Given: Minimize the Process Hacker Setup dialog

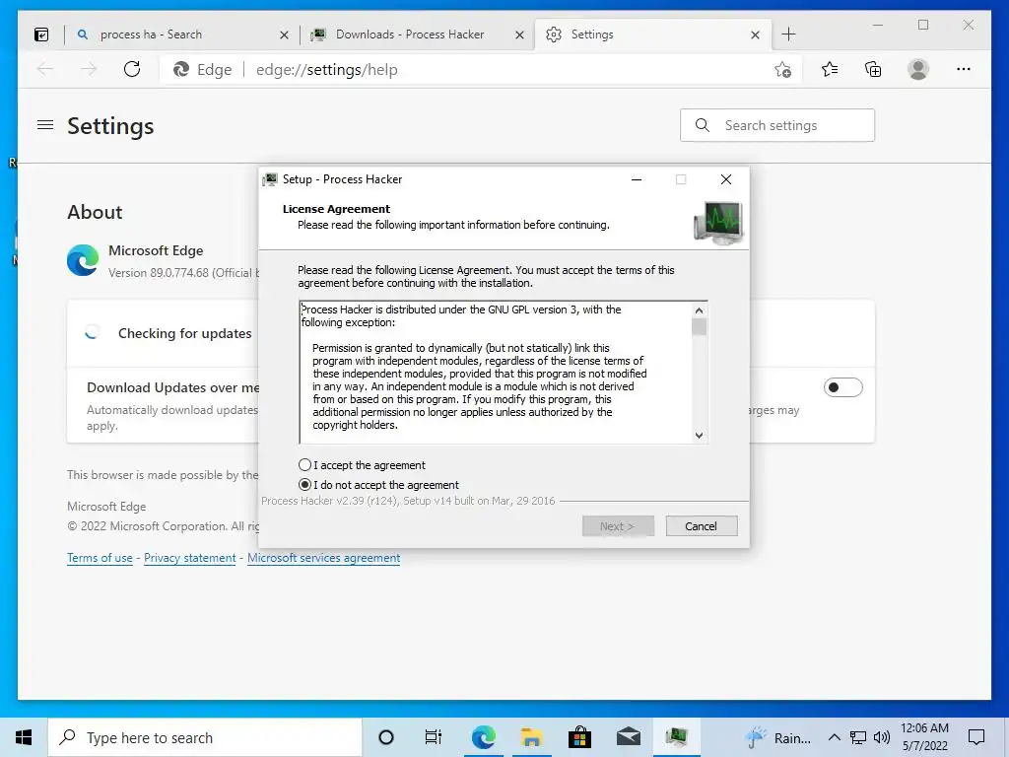Looking at the screenshot, I should coord(637,179).
